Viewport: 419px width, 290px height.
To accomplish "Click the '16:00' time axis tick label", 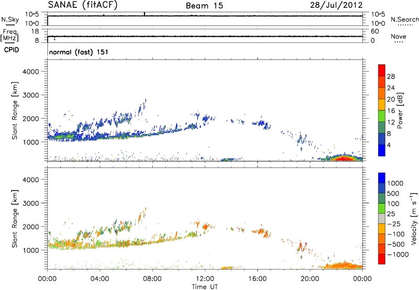I will click(x=257, y=279).
